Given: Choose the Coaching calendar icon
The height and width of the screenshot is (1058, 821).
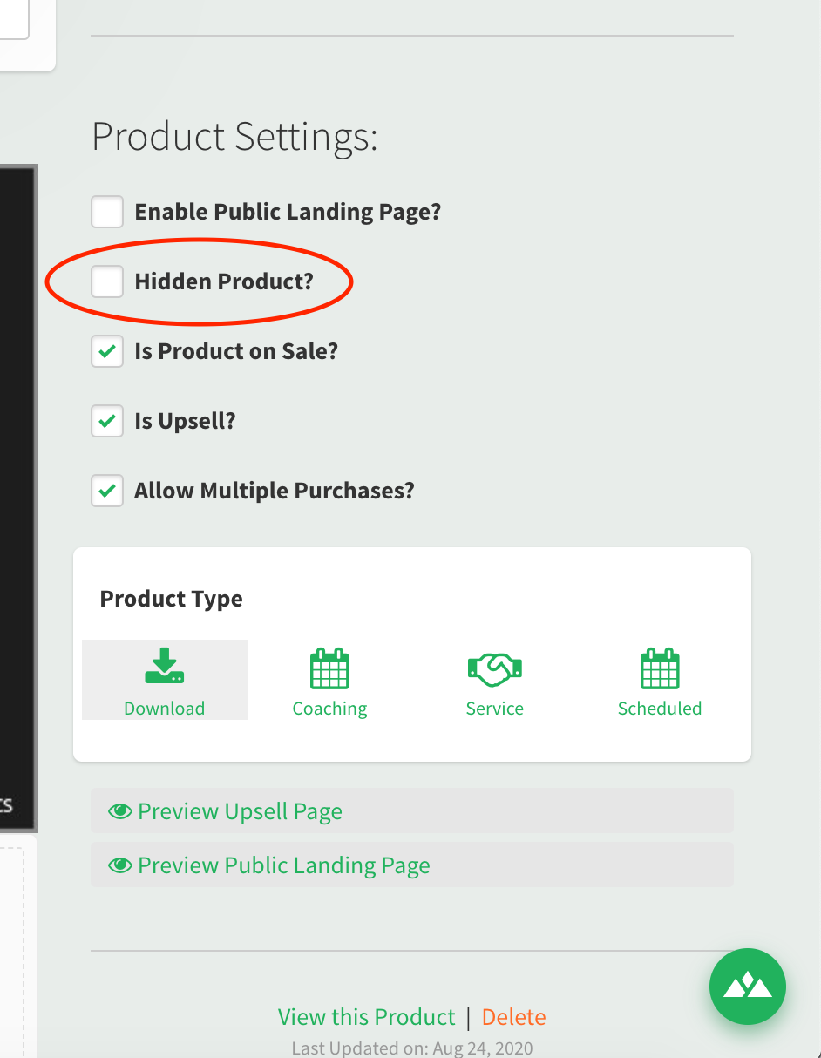Looking at the screenshot, I should (329, 668).
